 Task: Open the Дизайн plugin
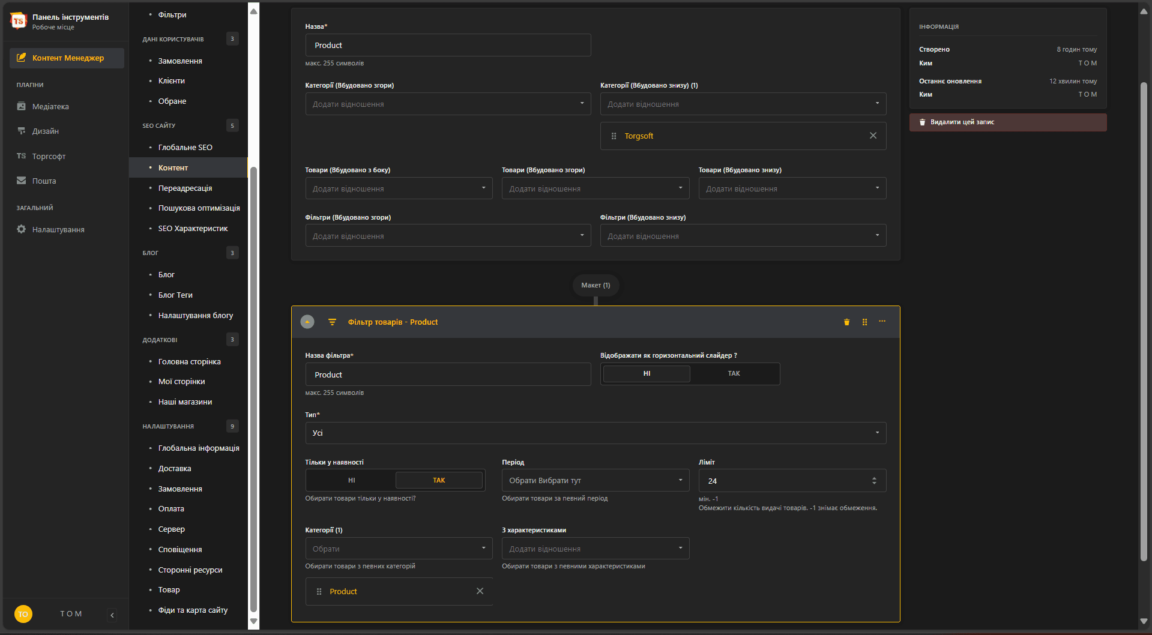pyautogui.click(x=46, y=131)
